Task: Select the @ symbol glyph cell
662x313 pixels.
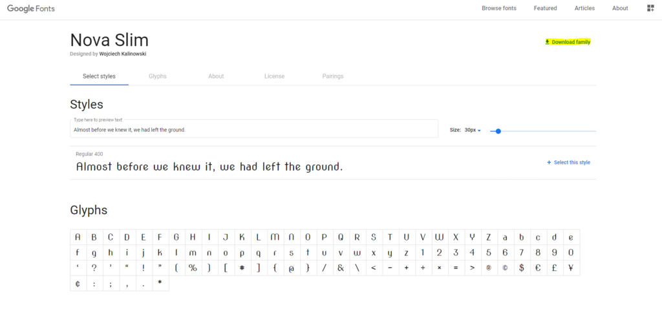Action: tap(292, 268)
